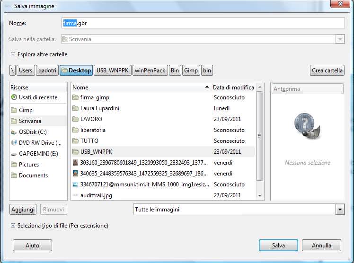Sort files by Data di modifica header

pyautogui.click(x=233, y=88)
